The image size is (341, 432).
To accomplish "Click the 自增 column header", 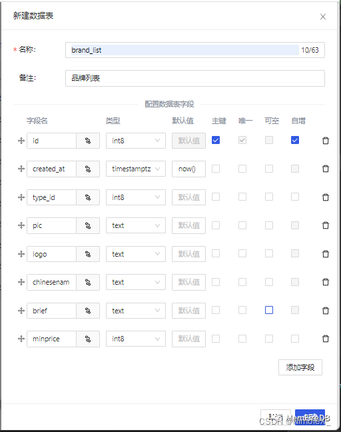I will point(298,121).
